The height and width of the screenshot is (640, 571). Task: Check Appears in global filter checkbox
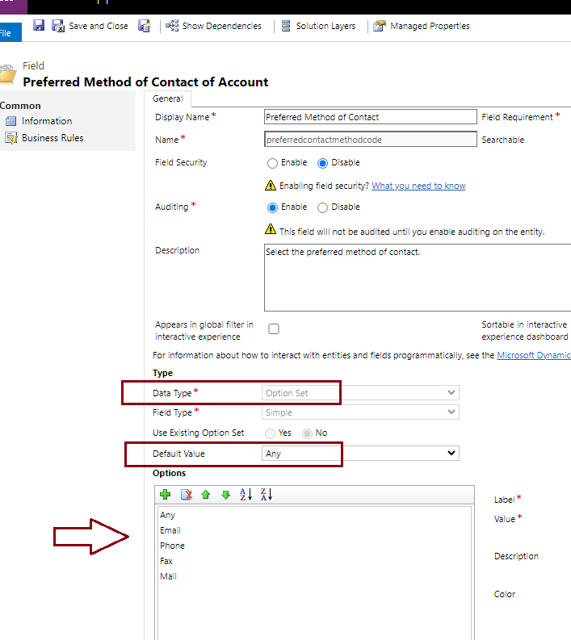point(274,328)
